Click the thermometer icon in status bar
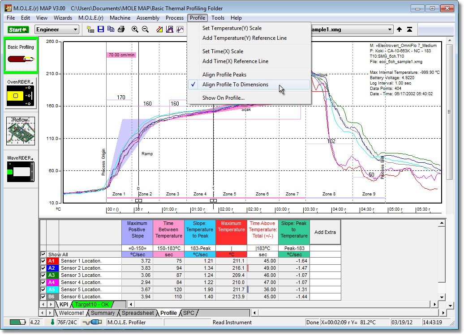The width and height of the screenshot is (464, 335). [52, 322]
